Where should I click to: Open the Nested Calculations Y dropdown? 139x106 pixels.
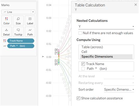tap(106, 27)
